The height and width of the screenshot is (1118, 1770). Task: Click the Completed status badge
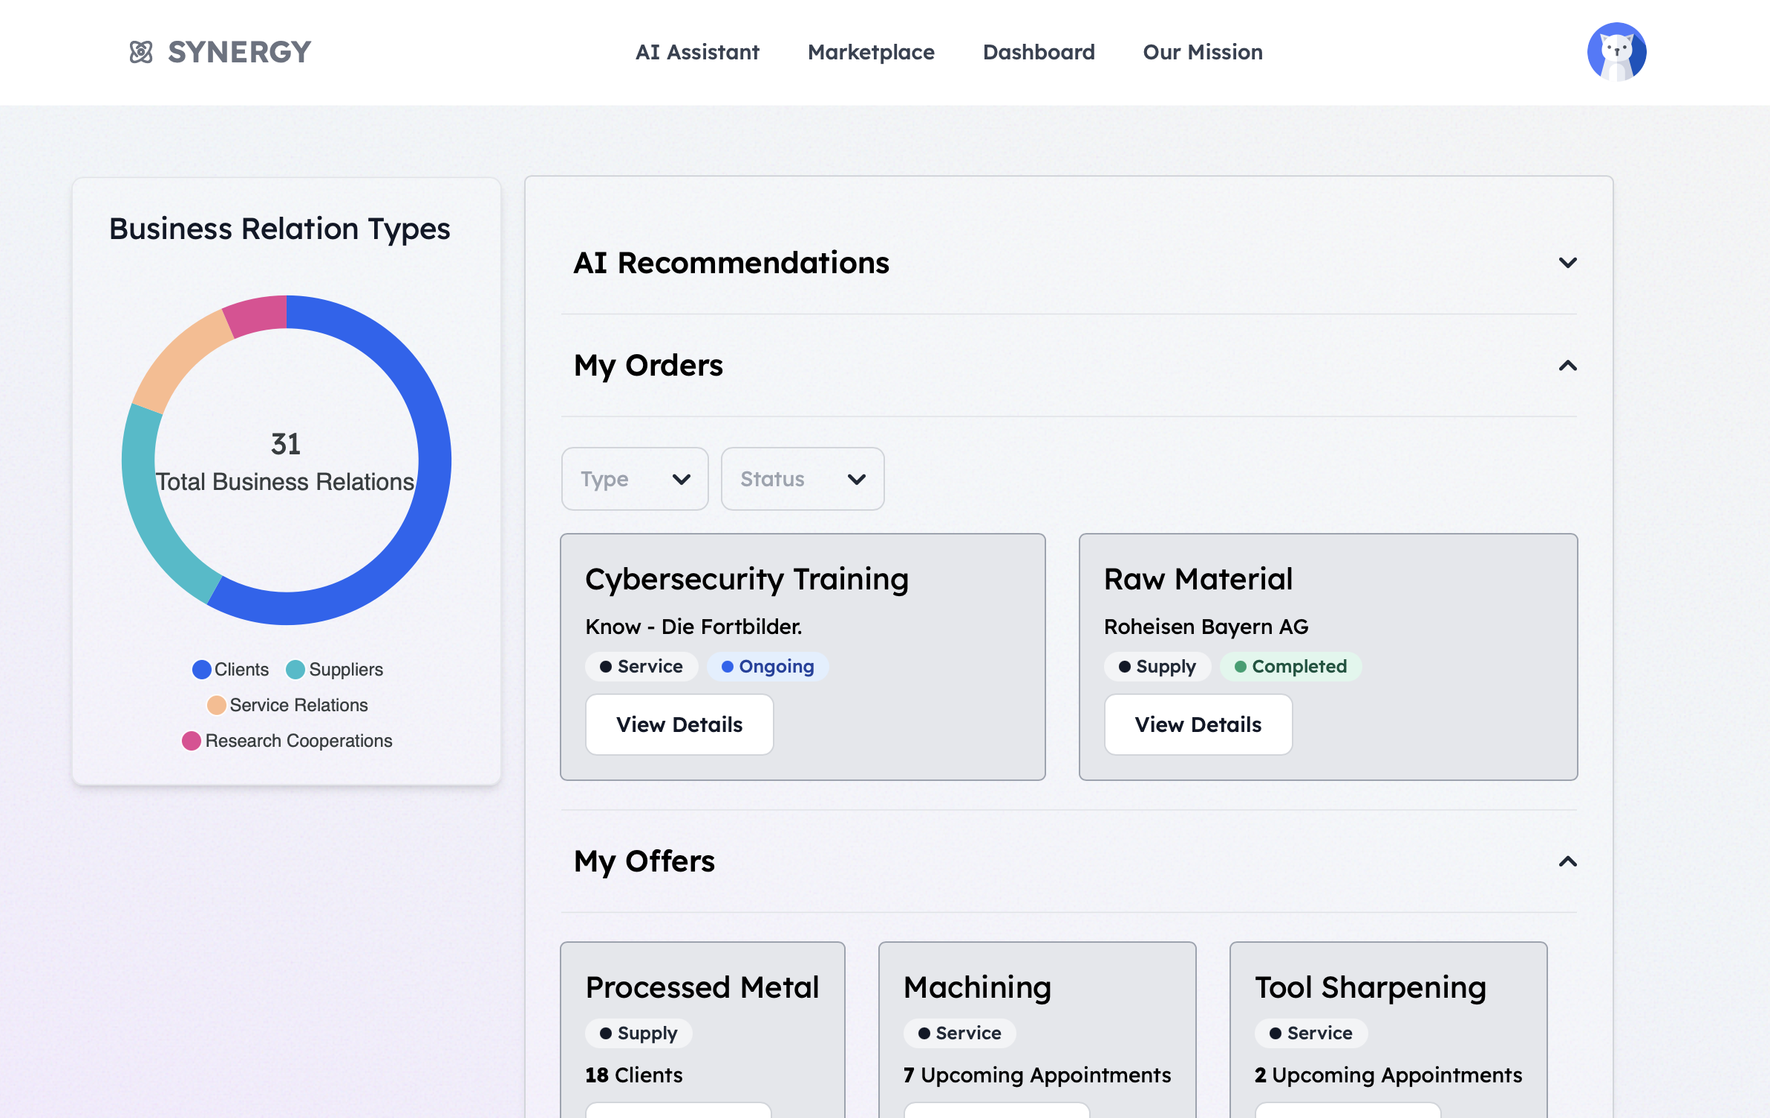point(1290,667)
